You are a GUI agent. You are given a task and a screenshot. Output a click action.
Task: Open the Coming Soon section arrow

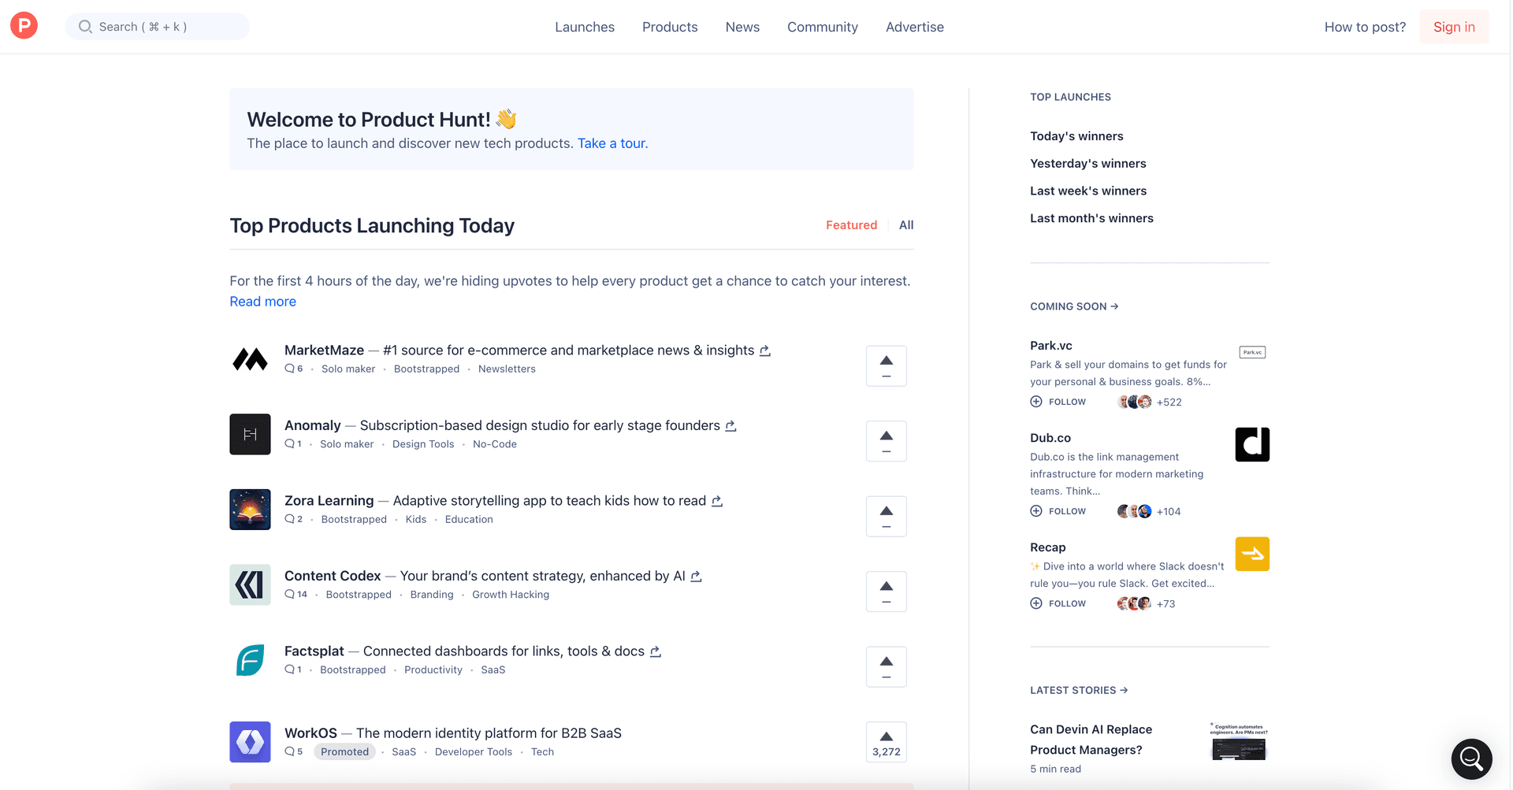[1114, 306]
